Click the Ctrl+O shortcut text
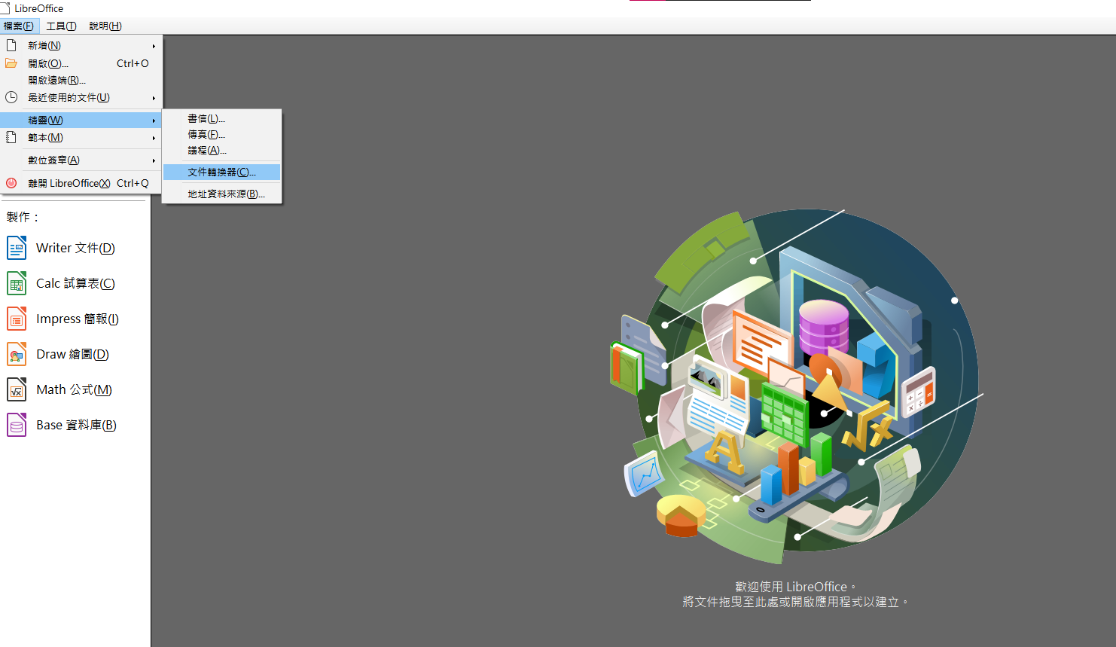 tap(133, 63)
